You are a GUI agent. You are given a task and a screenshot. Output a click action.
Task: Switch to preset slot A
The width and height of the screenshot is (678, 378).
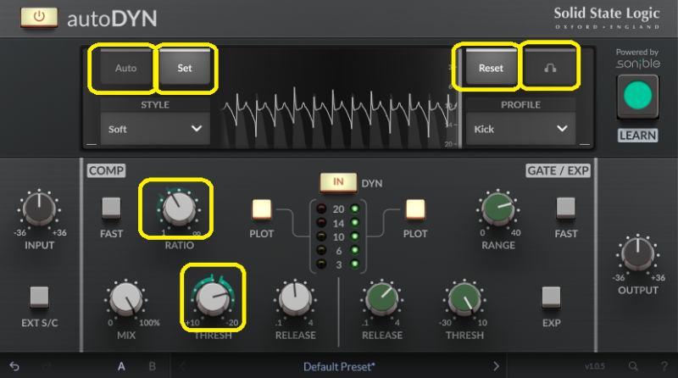(122, 366)
